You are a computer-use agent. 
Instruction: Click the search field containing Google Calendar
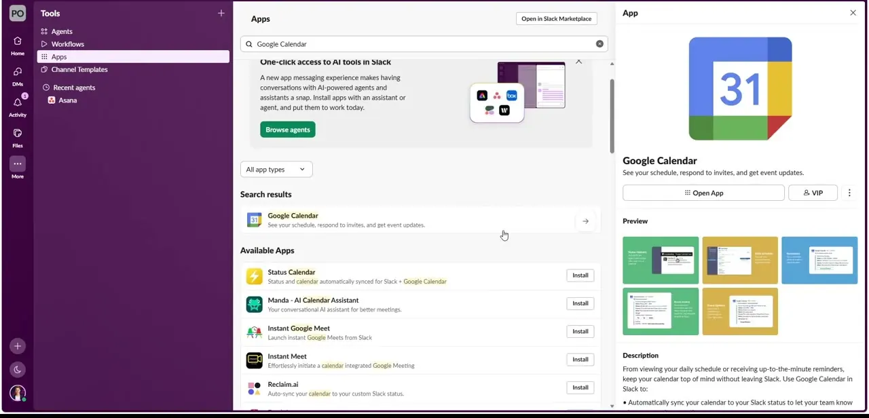coord(424,44)
